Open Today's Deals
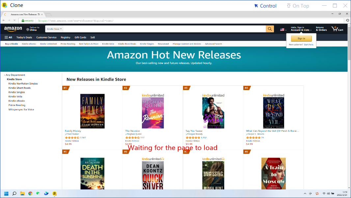The width and height of the screenshot is (351, 198). (24, 37)
